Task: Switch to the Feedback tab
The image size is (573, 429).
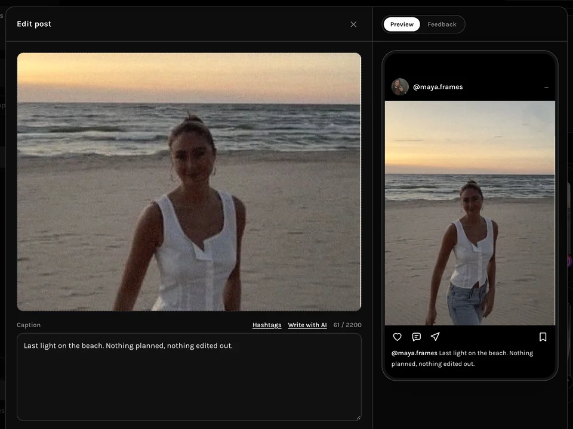Action: pos(442,24)
